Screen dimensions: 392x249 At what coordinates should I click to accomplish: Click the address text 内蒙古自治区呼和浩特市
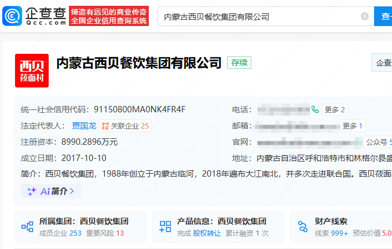coord(301,158)
